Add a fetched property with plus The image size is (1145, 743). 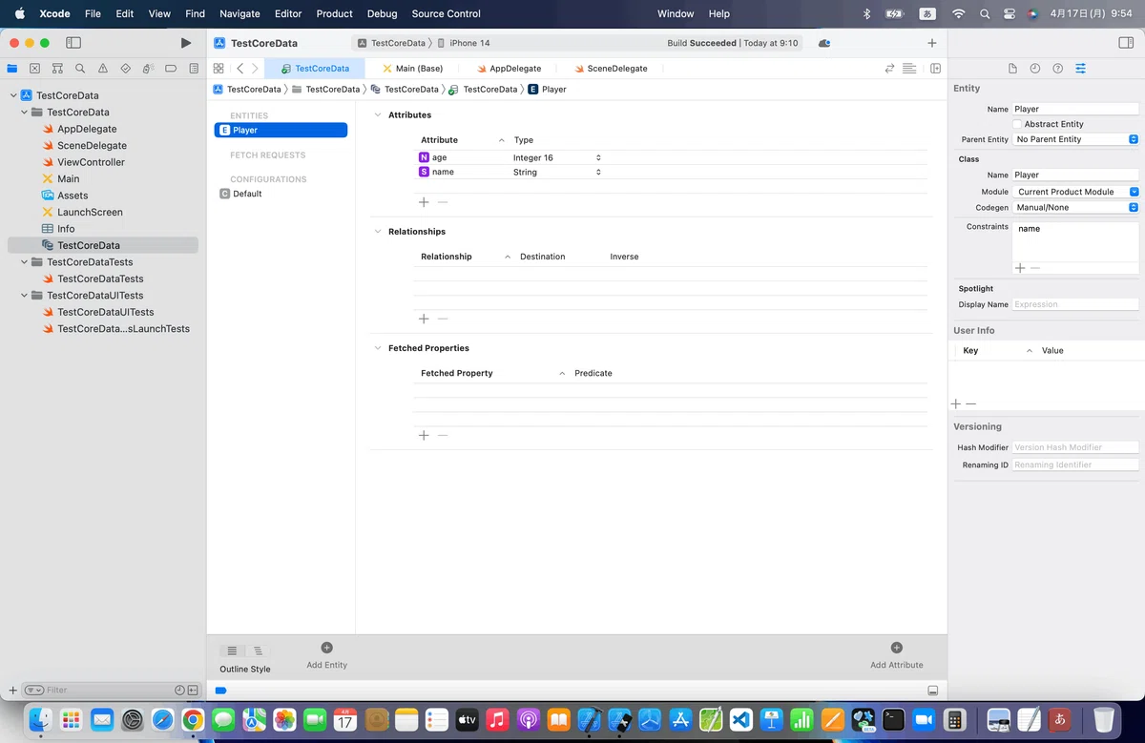point(424,435)
